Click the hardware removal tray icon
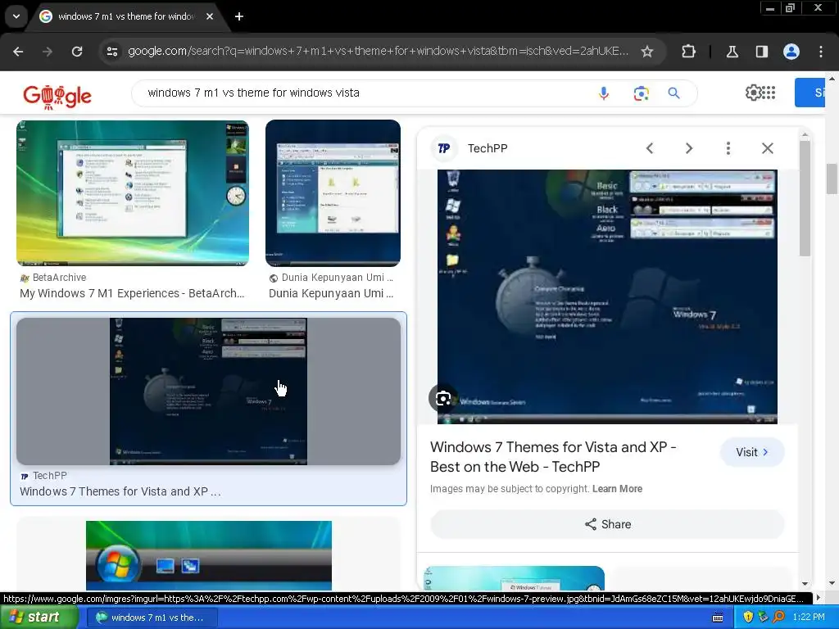Viewport: 839px width, 629px height. 763,618
